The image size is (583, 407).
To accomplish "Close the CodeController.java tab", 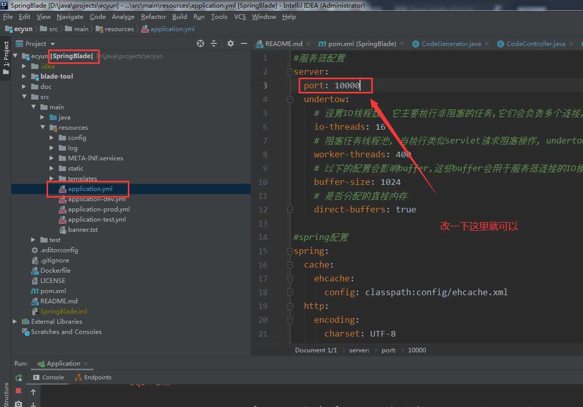I will click(571, 43).
